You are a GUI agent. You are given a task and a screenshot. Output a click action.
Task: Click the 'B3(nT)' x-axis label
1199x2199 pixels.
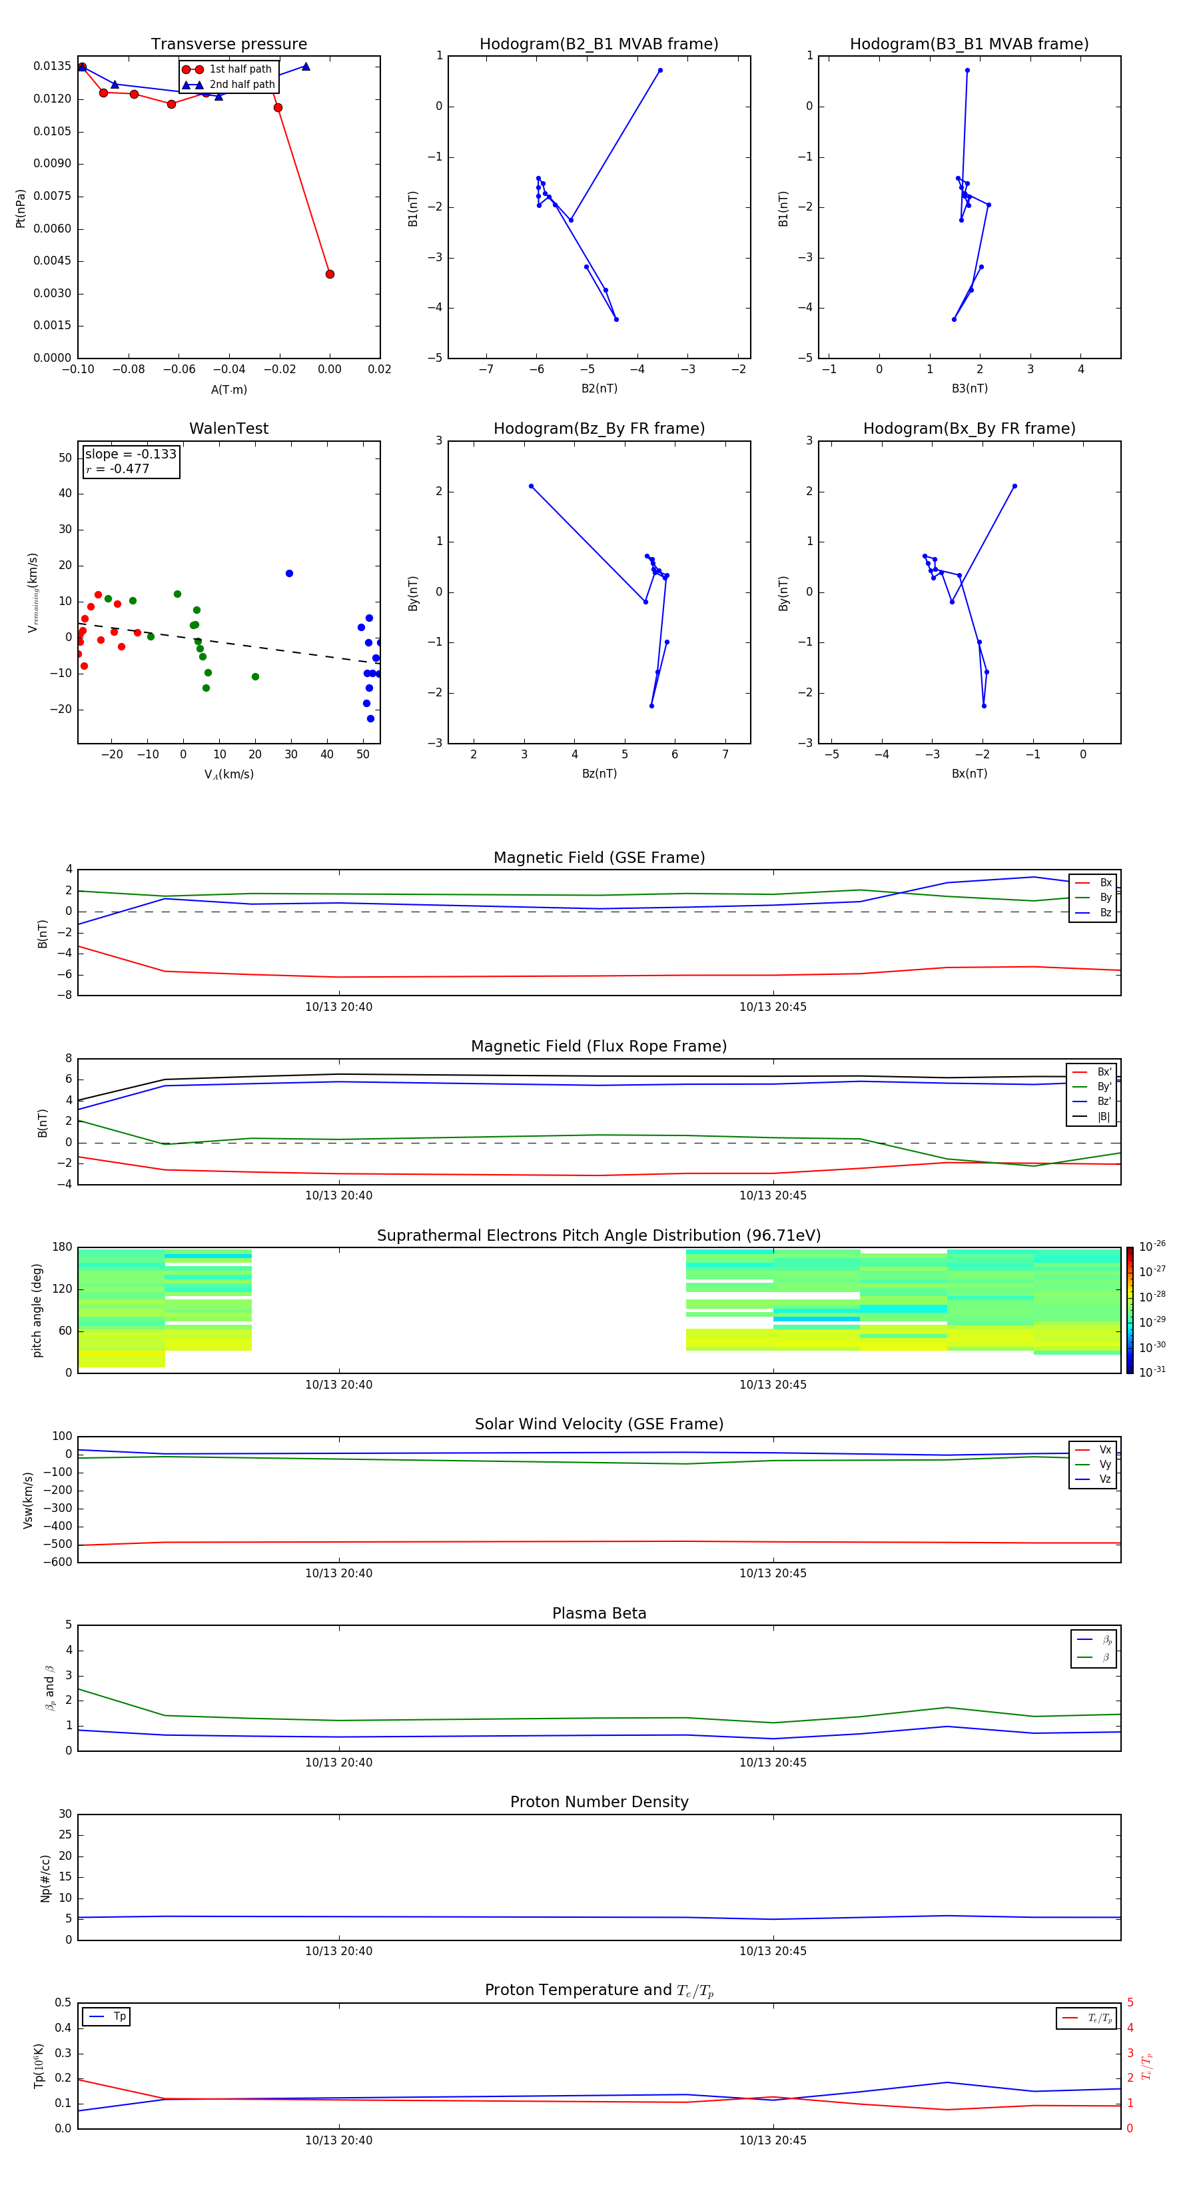[969, 388]
